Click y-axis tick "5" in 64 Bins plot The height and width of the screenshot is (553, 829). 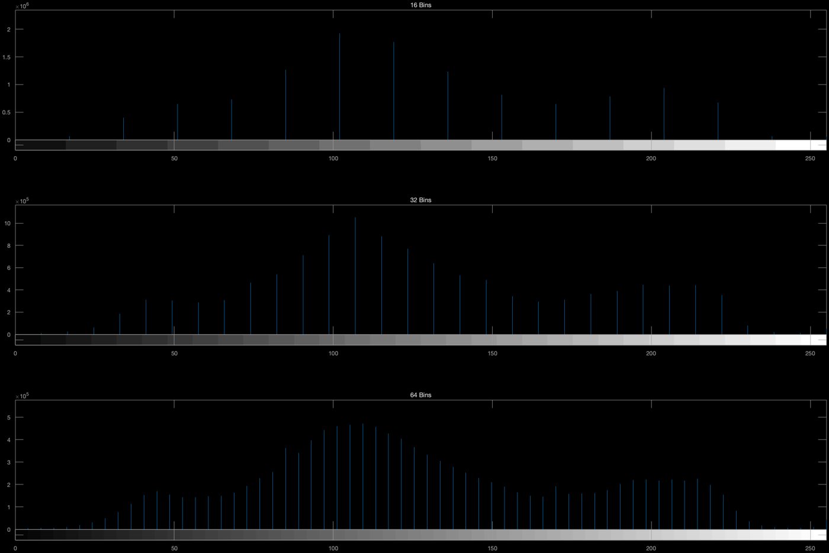pyautogui.click(x=10, y=418)
